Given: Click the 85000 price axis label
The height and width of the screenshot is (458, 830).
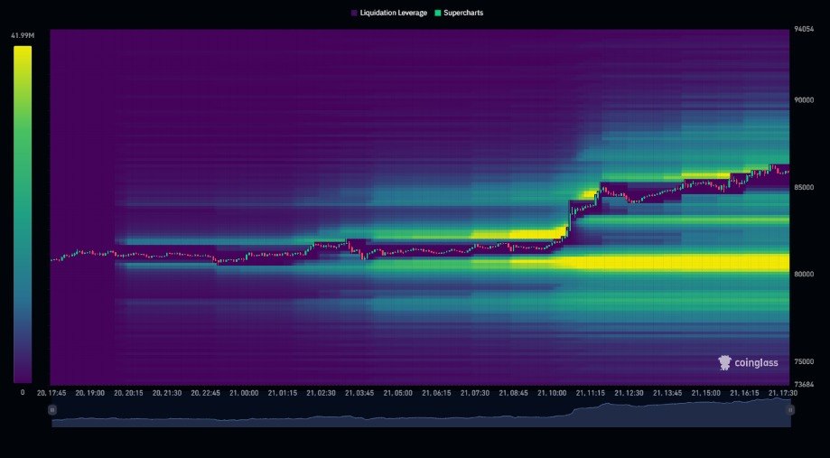Looking at the screenshot, I should pos(804,187).
